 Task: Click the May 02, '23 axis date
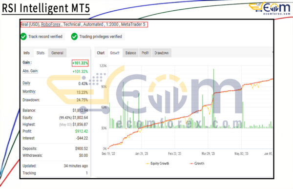tap(241, 154)
